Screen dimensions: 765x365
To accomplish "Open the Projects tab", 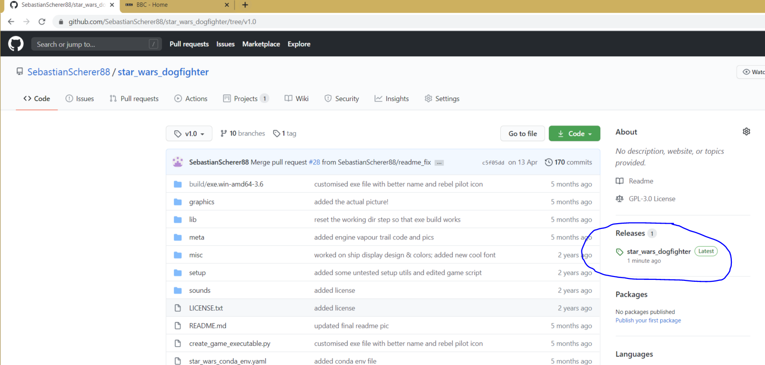I will click(x=246, y=99).
